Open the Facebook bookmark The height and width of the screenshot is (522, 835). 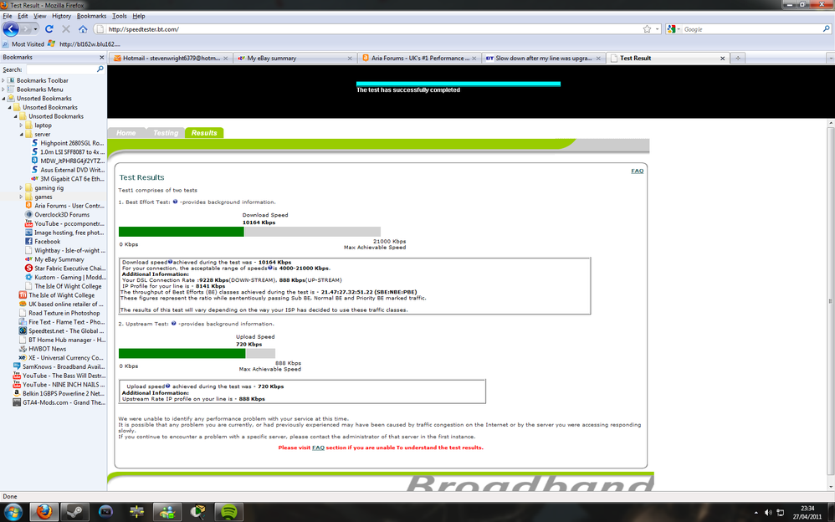[x=48, y=241]
